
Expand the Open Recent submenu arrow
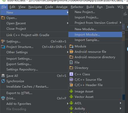[68, 23]
